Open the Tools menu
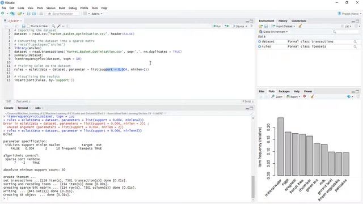363x204 pixels. click(95, 8)
